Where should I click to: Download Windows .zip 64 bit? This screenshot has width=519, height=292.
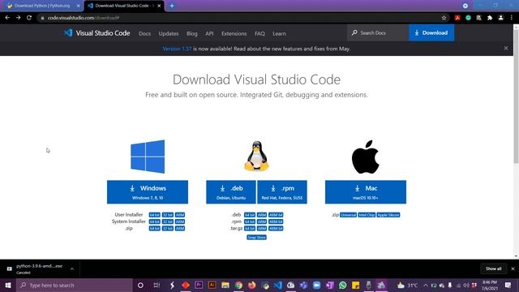[x=155, y=229]
